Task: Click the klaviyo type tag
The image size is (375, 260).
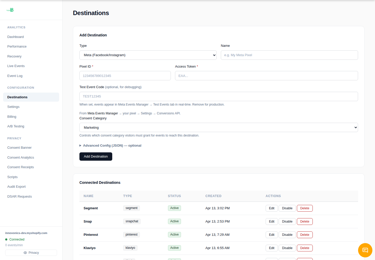Action: (x=130, y=248)
